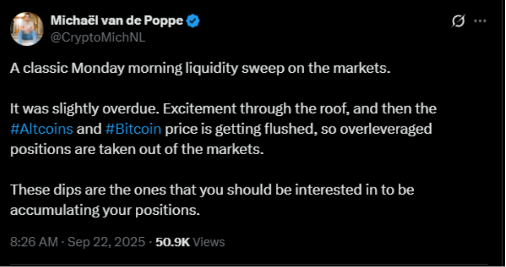The image size is (506, 267).
Task: Click the Views label beside the count
Action: 209,242
